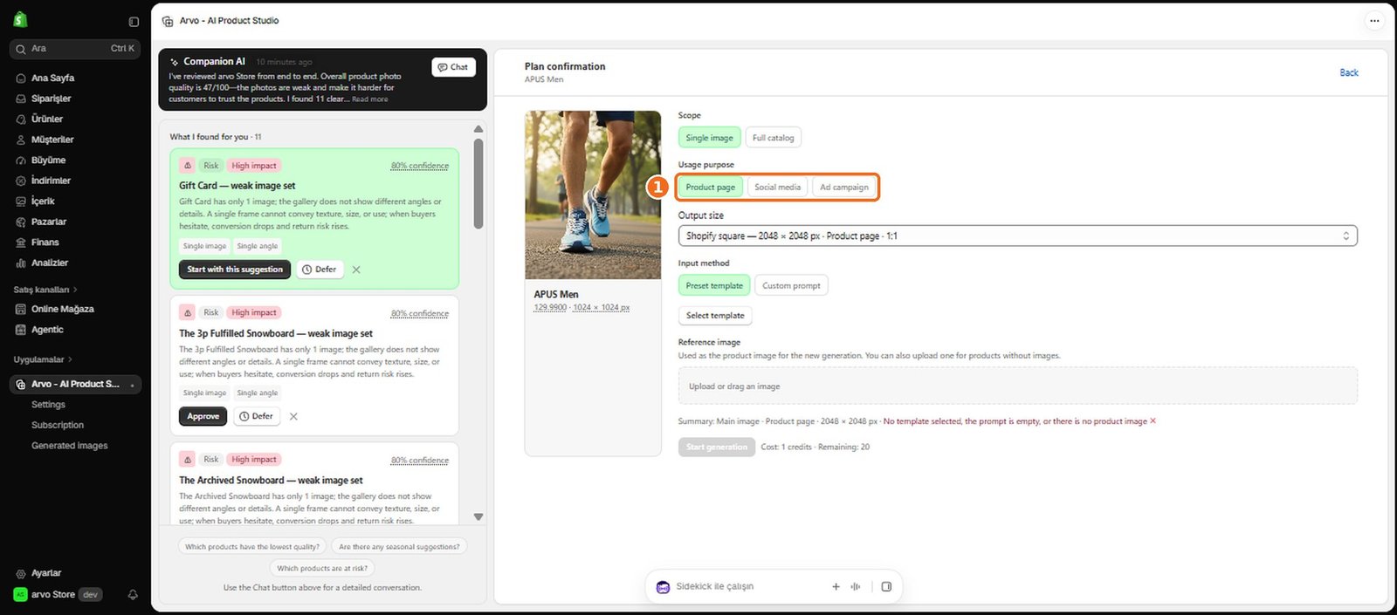Open Generated images under the Arvo app

(70, 446)
